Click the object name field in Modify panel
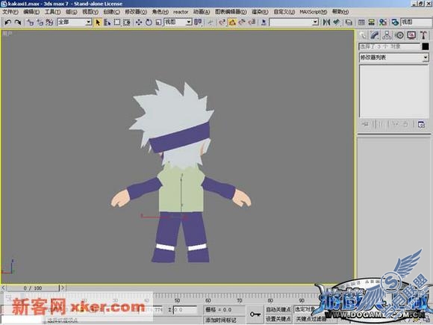 click(390, 46)
